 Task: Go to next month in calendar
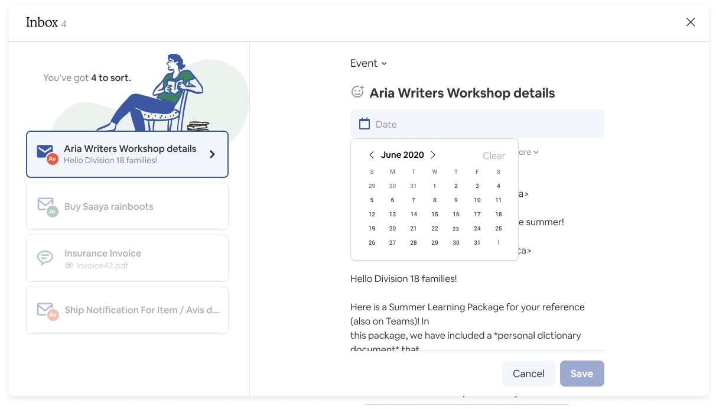(433, 155)
